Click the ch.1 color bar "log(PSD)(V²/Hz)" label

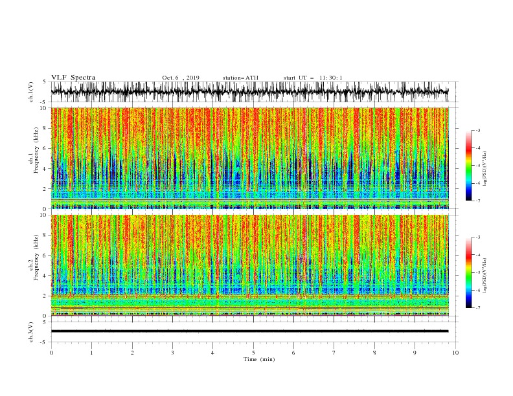coord(485,169)
